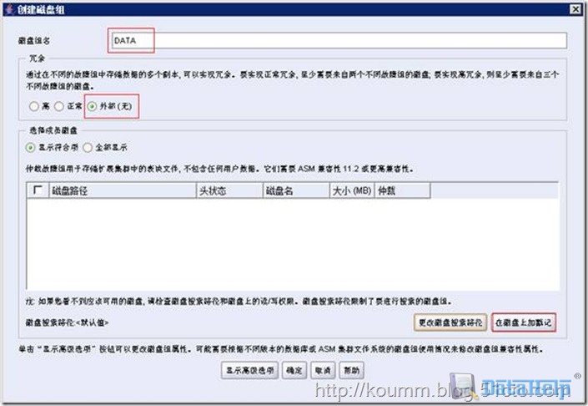Cancel the dialog with 取消

click(323, 370)
